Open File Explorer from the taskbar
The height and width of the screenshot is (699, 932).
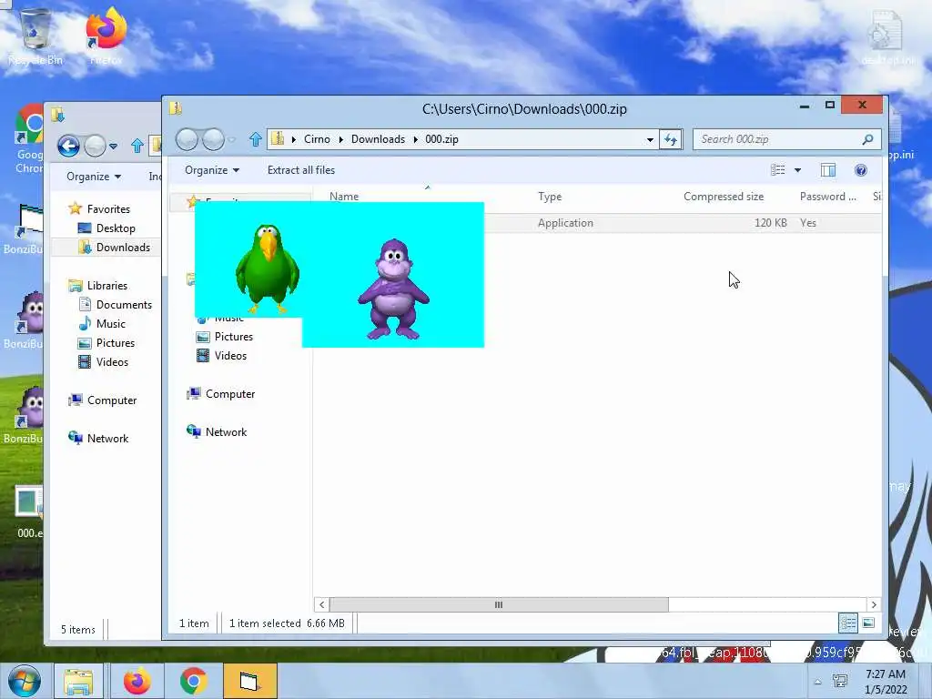[x=78, y=681]
